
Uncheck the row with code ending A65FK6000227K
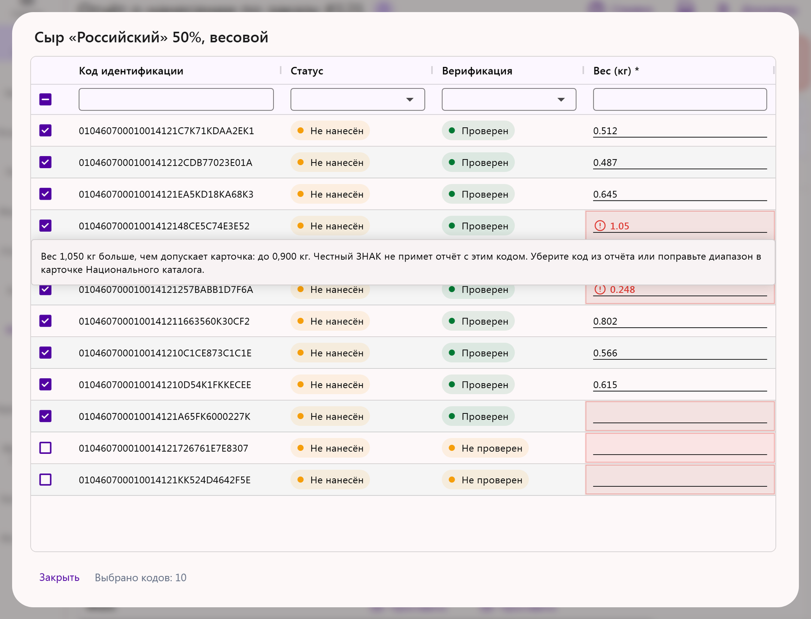coord(46,416)
